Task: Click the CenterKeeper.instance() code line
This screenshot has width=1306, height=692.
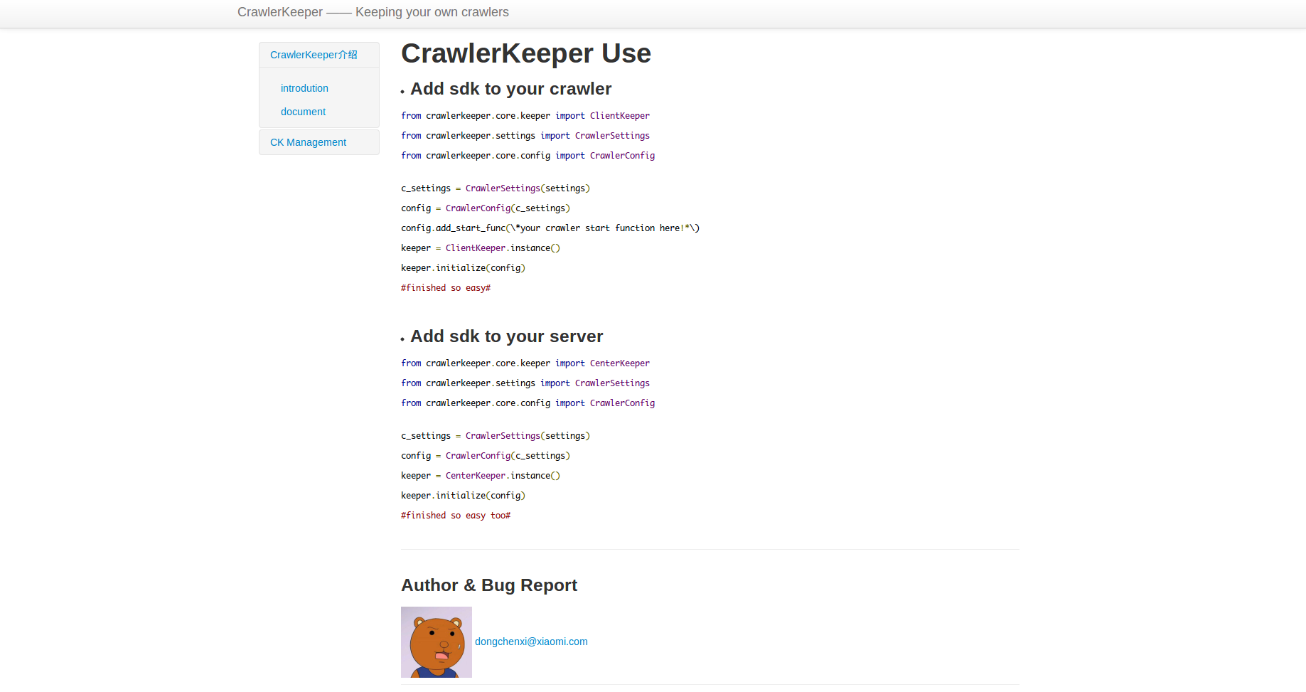Action: [x=481, y=476]
